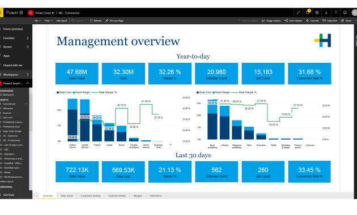Open the File dropdown menu
The image size is (357, 215).
click(37, 21)
